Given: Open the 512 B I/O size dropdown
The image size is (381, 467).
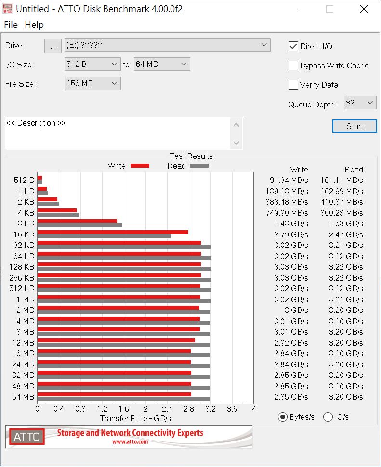Looking at the screenshot, I should point(92,64).
